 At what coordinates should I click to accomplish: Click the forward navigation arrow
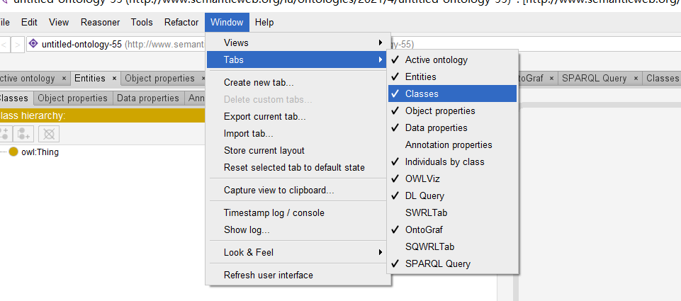coord(18,45)
